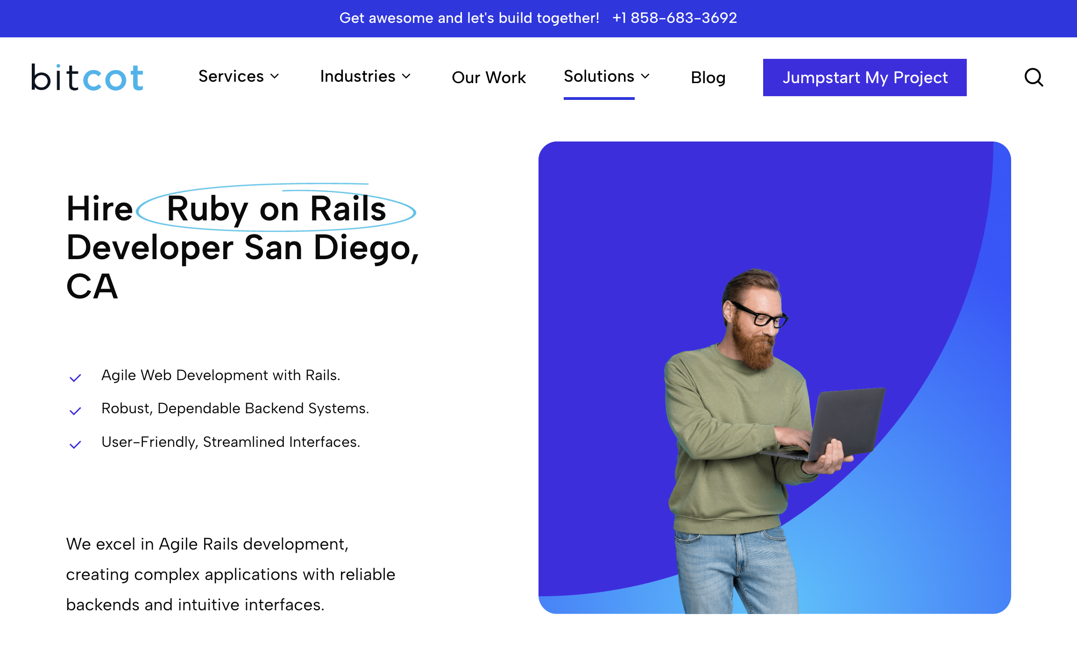Click the Jumpstart My Project button

pos(864,78)
